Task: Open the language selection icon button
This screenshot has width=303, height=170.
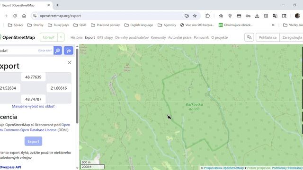Action: click(249, 37)
